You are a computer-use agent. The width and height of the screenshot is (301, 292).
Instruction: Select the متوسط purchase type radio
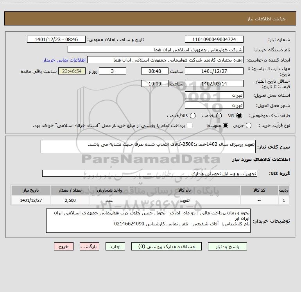pos(226,125)
